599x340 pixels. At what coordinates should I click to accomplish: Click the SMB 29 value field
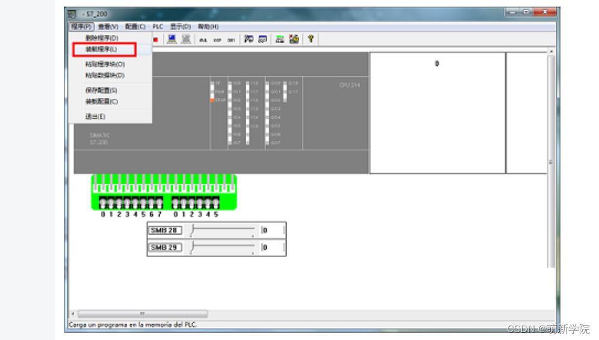pos(273,247)
